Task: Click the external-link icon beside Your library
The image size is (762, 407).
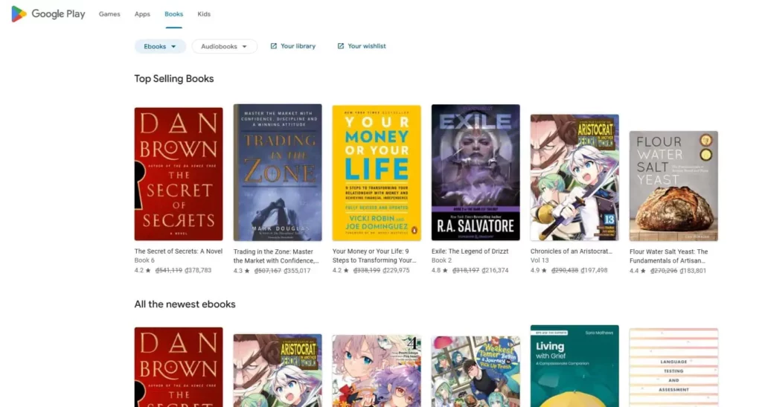Action: [274, 46]
